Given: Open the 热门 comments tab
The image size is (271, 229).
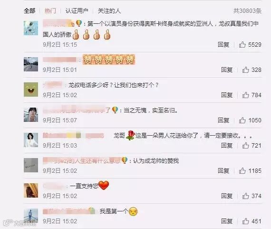Looking at the screenshot, I should coord(50,11).
